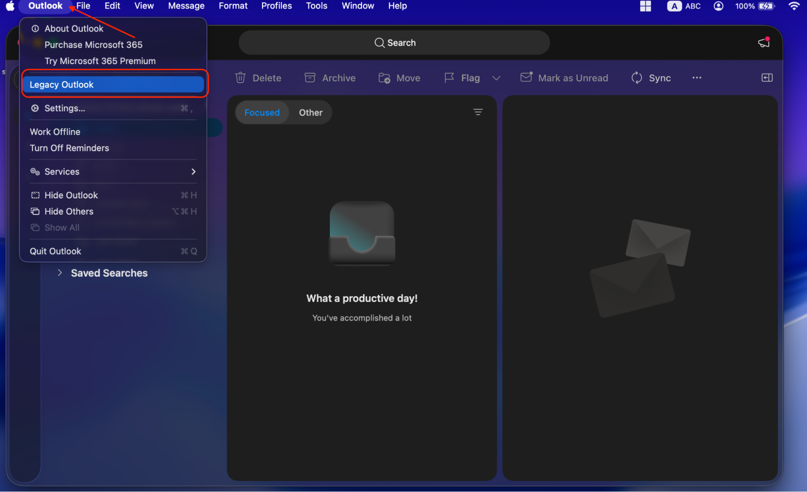Click the ABC input source icon
This screenshot has height=492, width=807.
[674, 6]
